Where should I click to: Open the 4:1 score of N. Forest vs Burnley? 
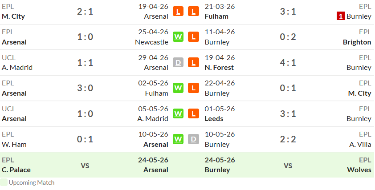288,63
